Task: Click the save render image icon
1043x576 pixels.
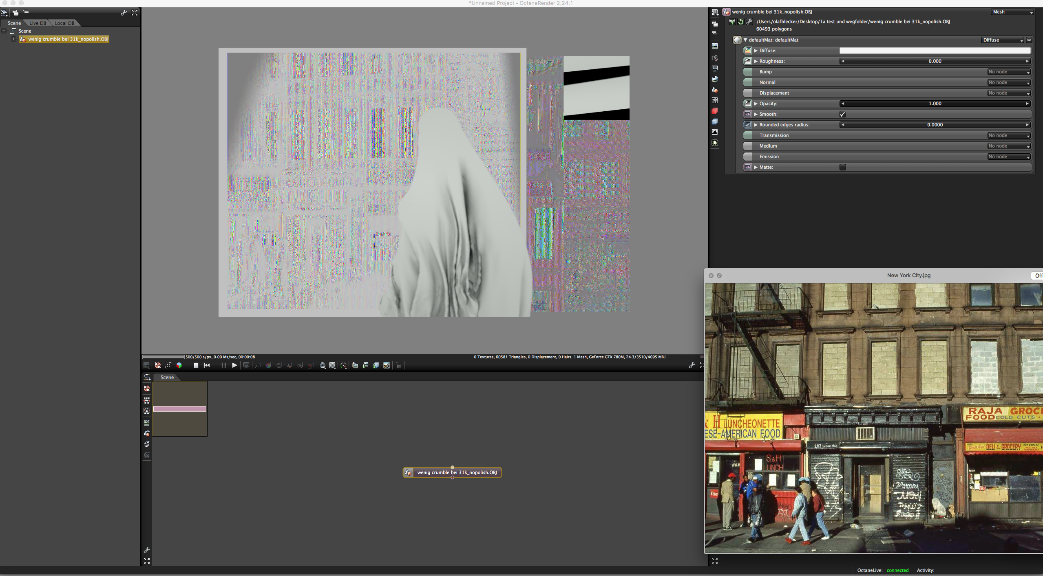Action: 365,365
